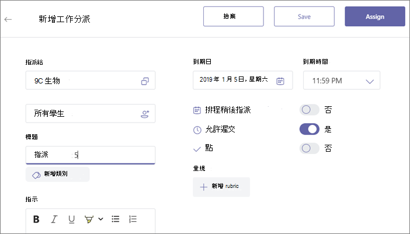Click add-student icon in 所有學生 field
This screenshot has width=410, height=234.
pos(145,114)
